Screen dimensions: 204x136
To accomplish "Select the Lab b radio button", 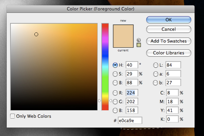I will click(x=156, y=83).
